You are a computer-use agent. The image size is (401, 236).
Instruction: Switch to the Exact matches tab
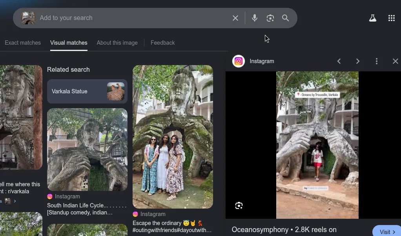23,43
